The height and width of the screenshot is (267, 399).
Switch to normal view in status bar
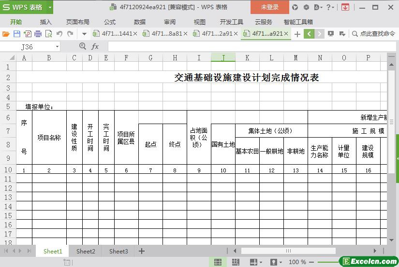point(218,262)
